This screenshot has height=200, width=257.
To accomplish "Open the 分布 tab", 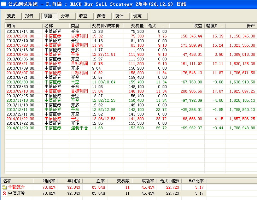I will 68,16.
